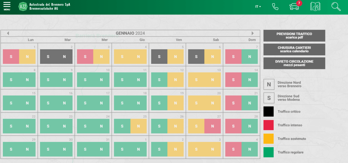Click the red Traffico intenso swatch

coord(269,125)
